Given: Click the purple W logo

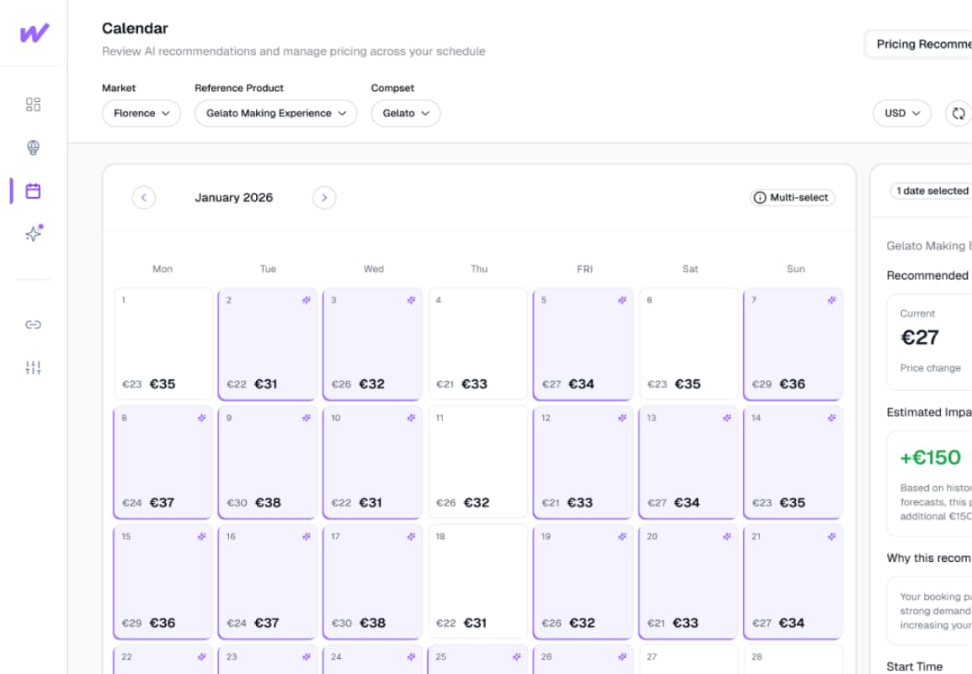Looking at the screenshot, I should 34,33.
